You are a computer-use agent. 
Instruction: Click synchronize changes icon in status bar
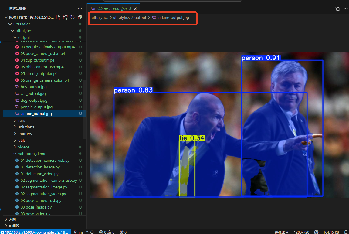coord(92,232)
